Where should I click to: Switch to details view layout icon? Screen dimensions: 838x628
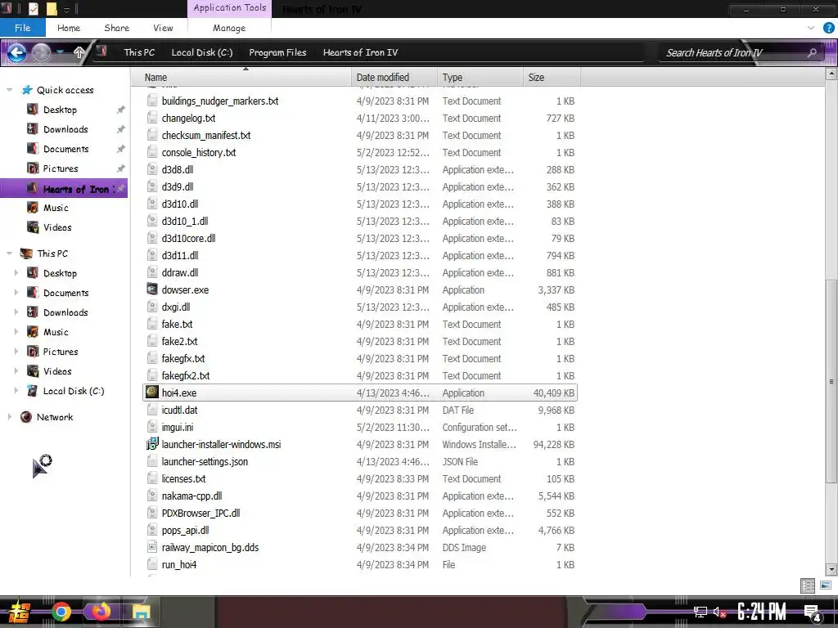pos(808,585)
